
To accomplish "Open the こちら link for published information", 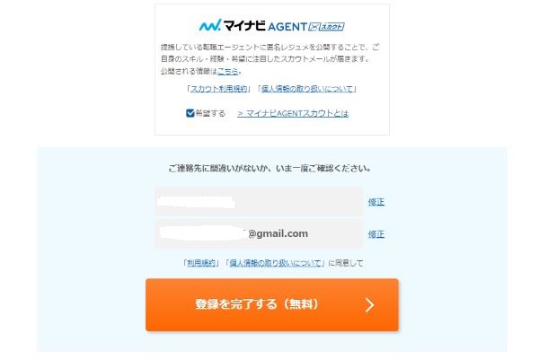I will (227, 71).
